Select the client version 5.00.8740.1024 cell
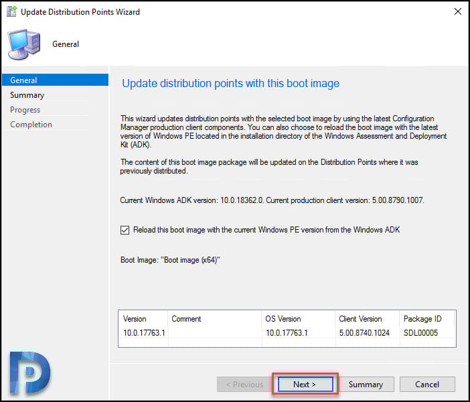 pyautogui.click(x=364, y=333)
